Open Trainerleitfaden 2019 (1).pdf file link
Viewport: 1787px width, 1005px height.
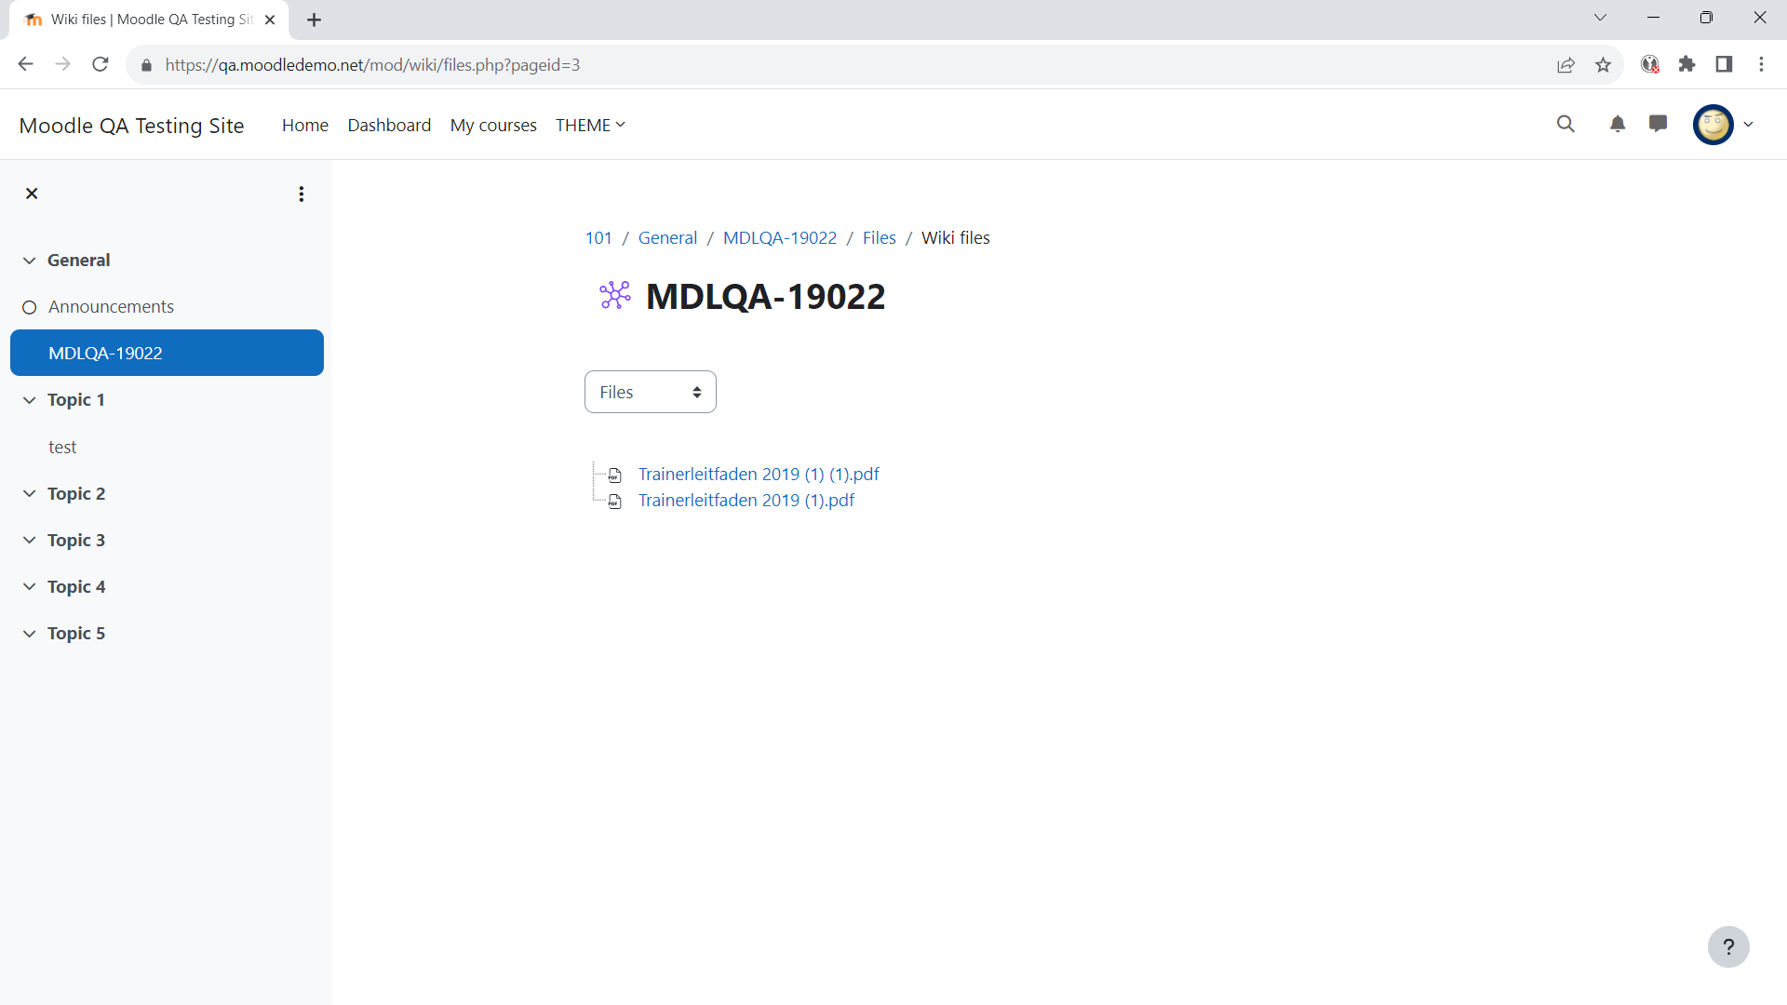[x=746, y=500]
